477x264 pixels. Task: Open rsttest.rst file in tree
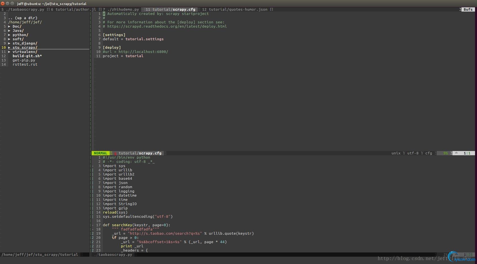tap(25, 65)
